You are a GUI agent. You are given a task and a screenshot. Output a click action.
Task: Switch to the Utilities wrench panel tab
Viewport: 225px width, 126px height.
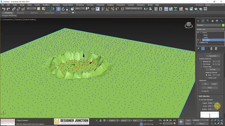click(221, 21)
